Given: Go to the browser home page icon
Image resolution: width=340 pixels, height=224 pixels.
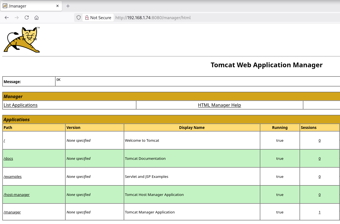Looking at the screenshot, I should [36, 18].
